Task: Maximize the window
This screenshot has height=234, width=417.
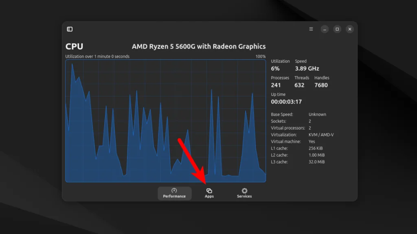Action: click(337, 29)
